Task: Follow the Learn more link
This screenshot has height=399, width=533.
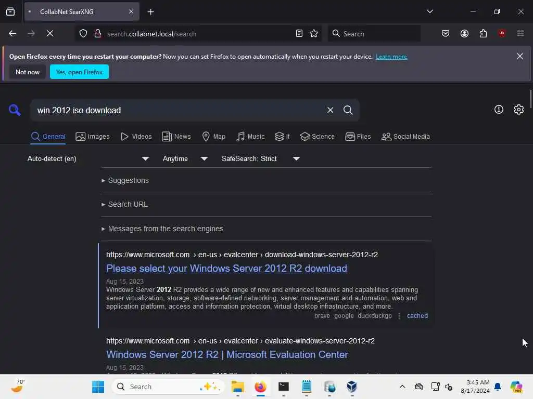Action: tap(391, 57)
